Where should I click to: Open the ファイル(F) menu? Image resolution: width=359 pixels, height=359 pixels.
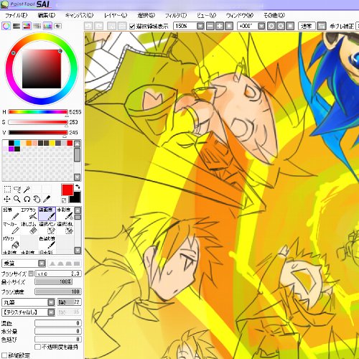tap(17, 16)
